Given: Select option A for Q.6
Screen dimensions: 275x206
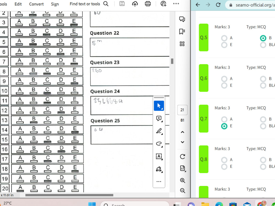Looking at the screenshot, I should tap(224, 79).
